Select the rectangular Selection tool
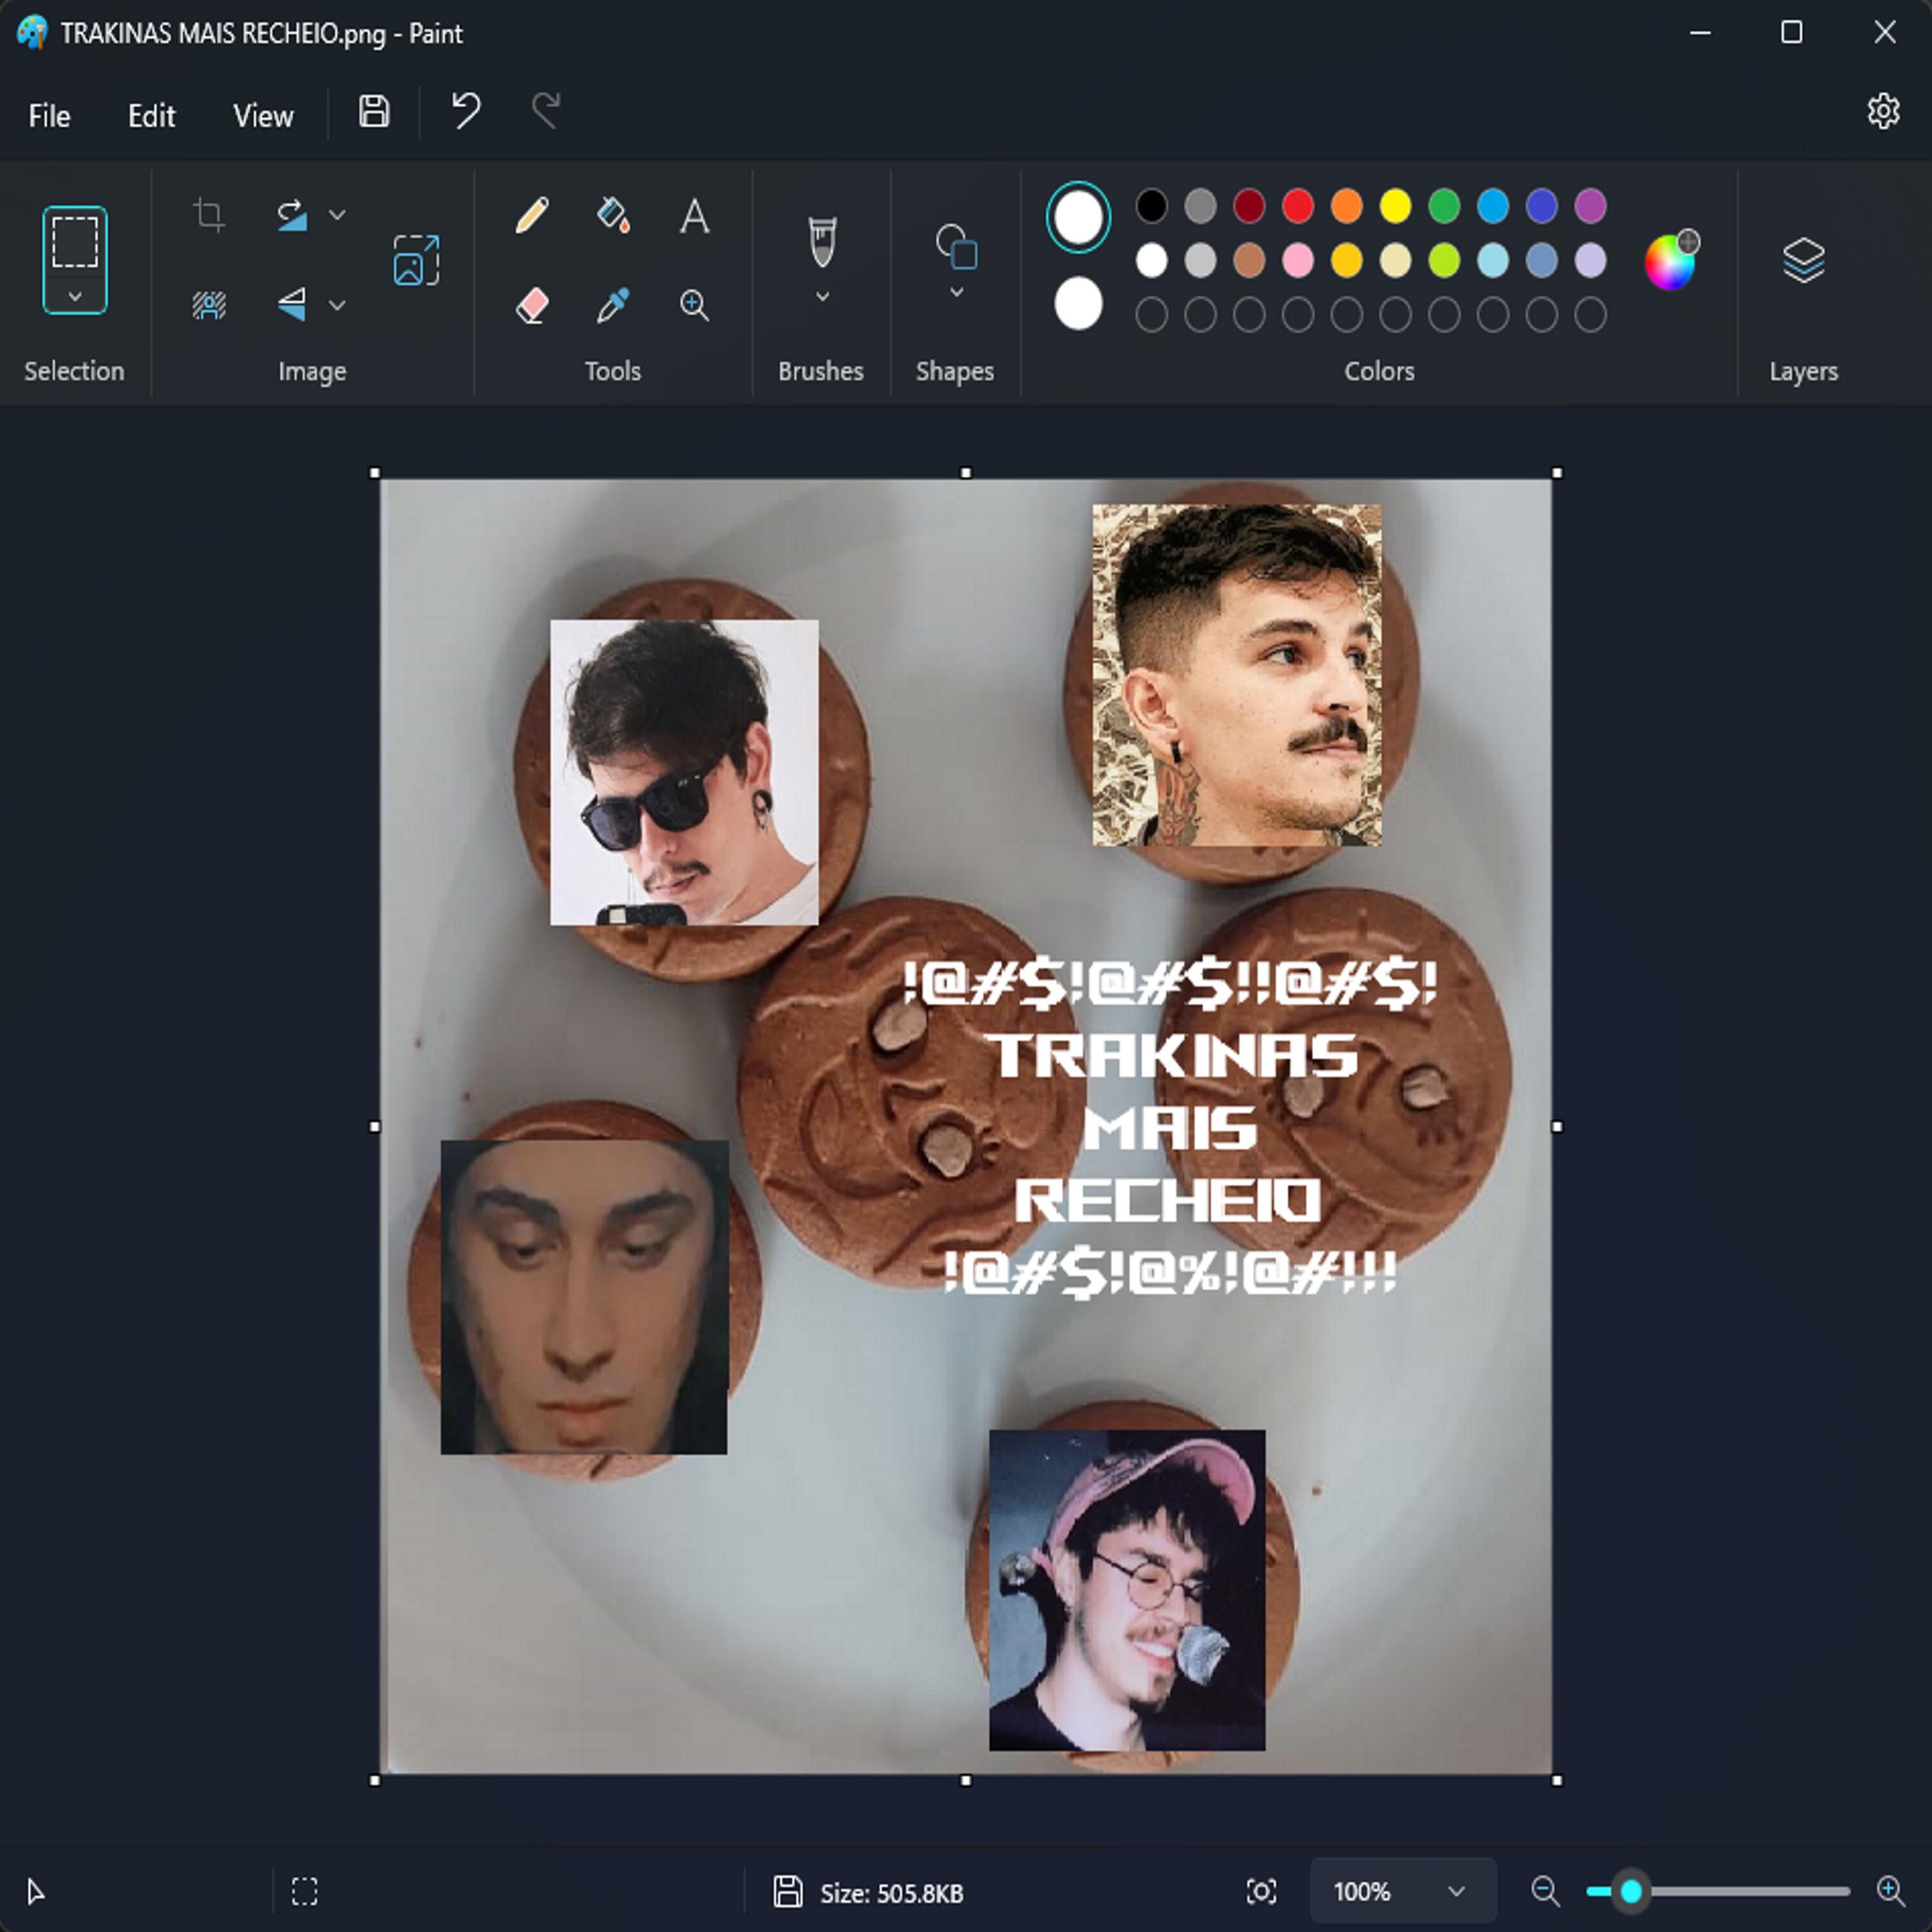 (x=75, y=241)
